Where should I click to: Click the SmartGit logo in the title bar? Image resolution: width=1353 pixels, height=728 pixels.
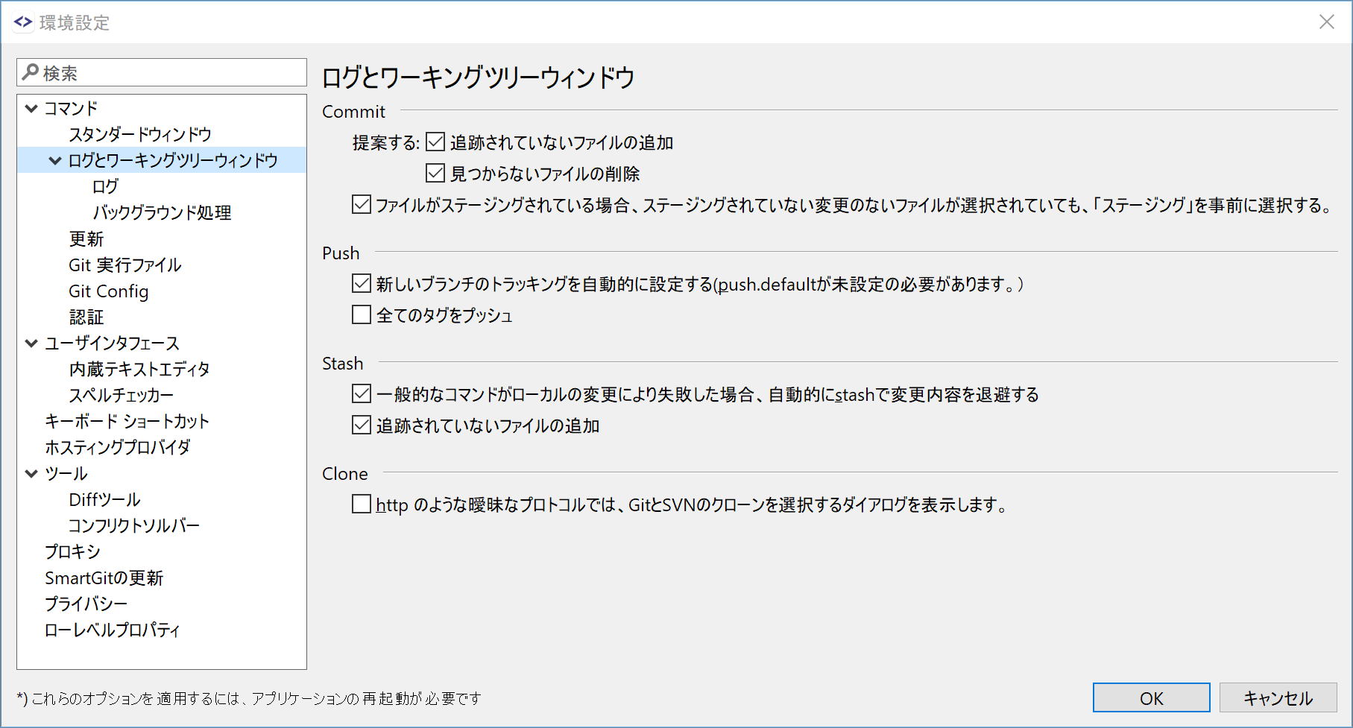tap(22, 22)
